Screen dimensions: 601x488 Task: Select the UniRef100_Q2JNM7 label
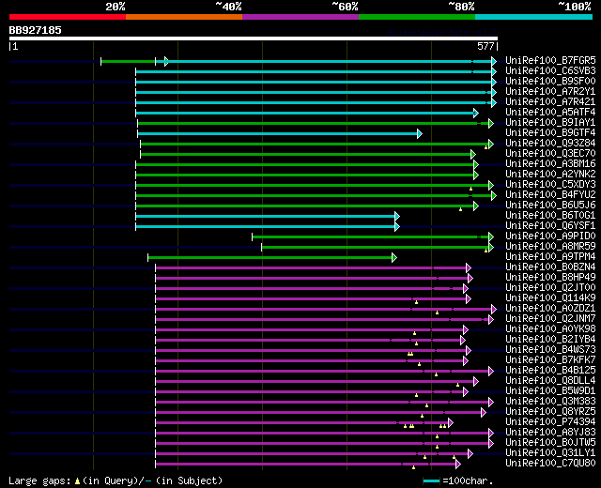[550, 319]
